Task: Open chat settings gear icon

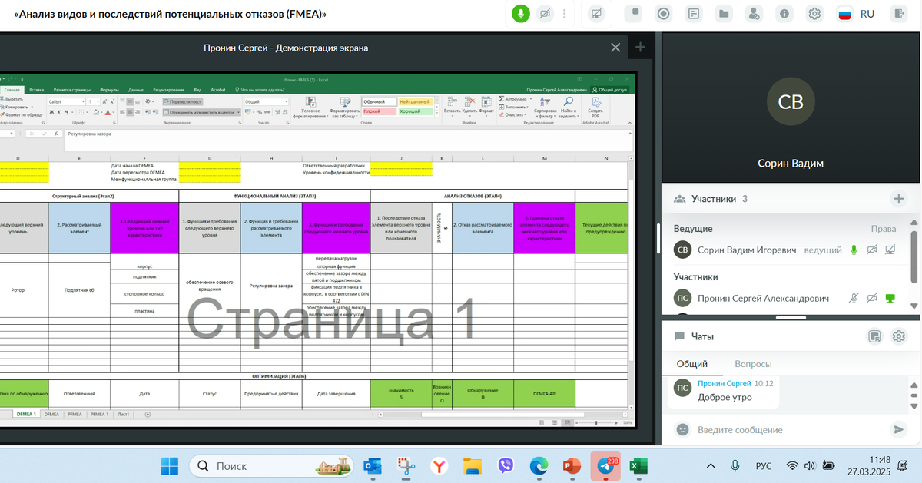Action: pyautogui.click(x=898, y=336)
